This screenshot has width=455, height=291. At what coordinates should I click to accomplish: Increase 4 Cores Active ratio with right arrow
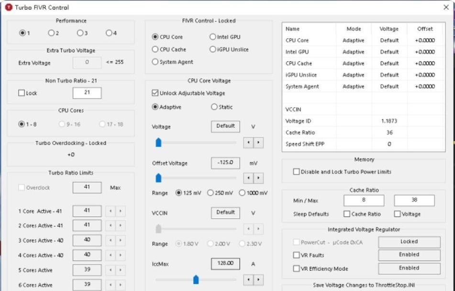point(121,255)
